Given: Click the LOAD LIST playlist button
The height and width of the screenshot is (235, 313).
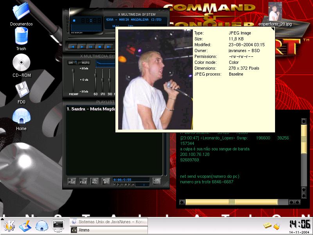Looking at the screenshot, I should tap(156, 181).
